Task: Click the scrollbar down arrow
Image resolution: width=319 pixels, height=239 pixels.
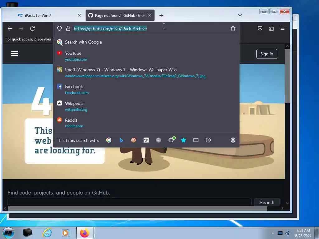Action: pos(287,203)
